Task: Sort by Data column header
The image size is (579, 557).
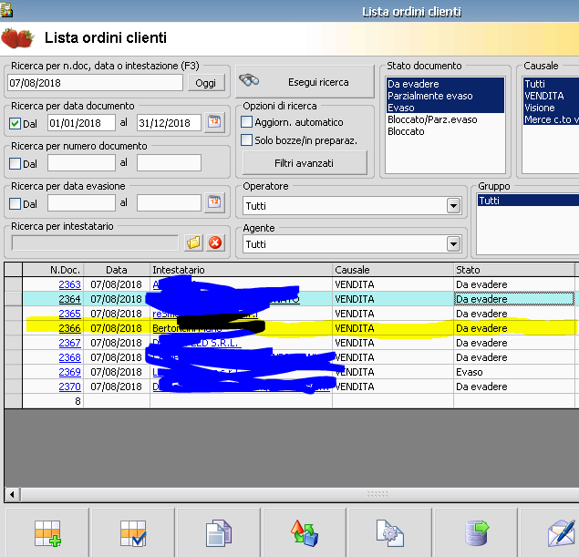Action: 117,270
